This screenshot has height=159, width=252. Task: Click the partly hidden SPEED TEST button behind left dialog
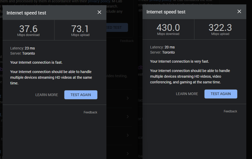[x=117, y=27]
